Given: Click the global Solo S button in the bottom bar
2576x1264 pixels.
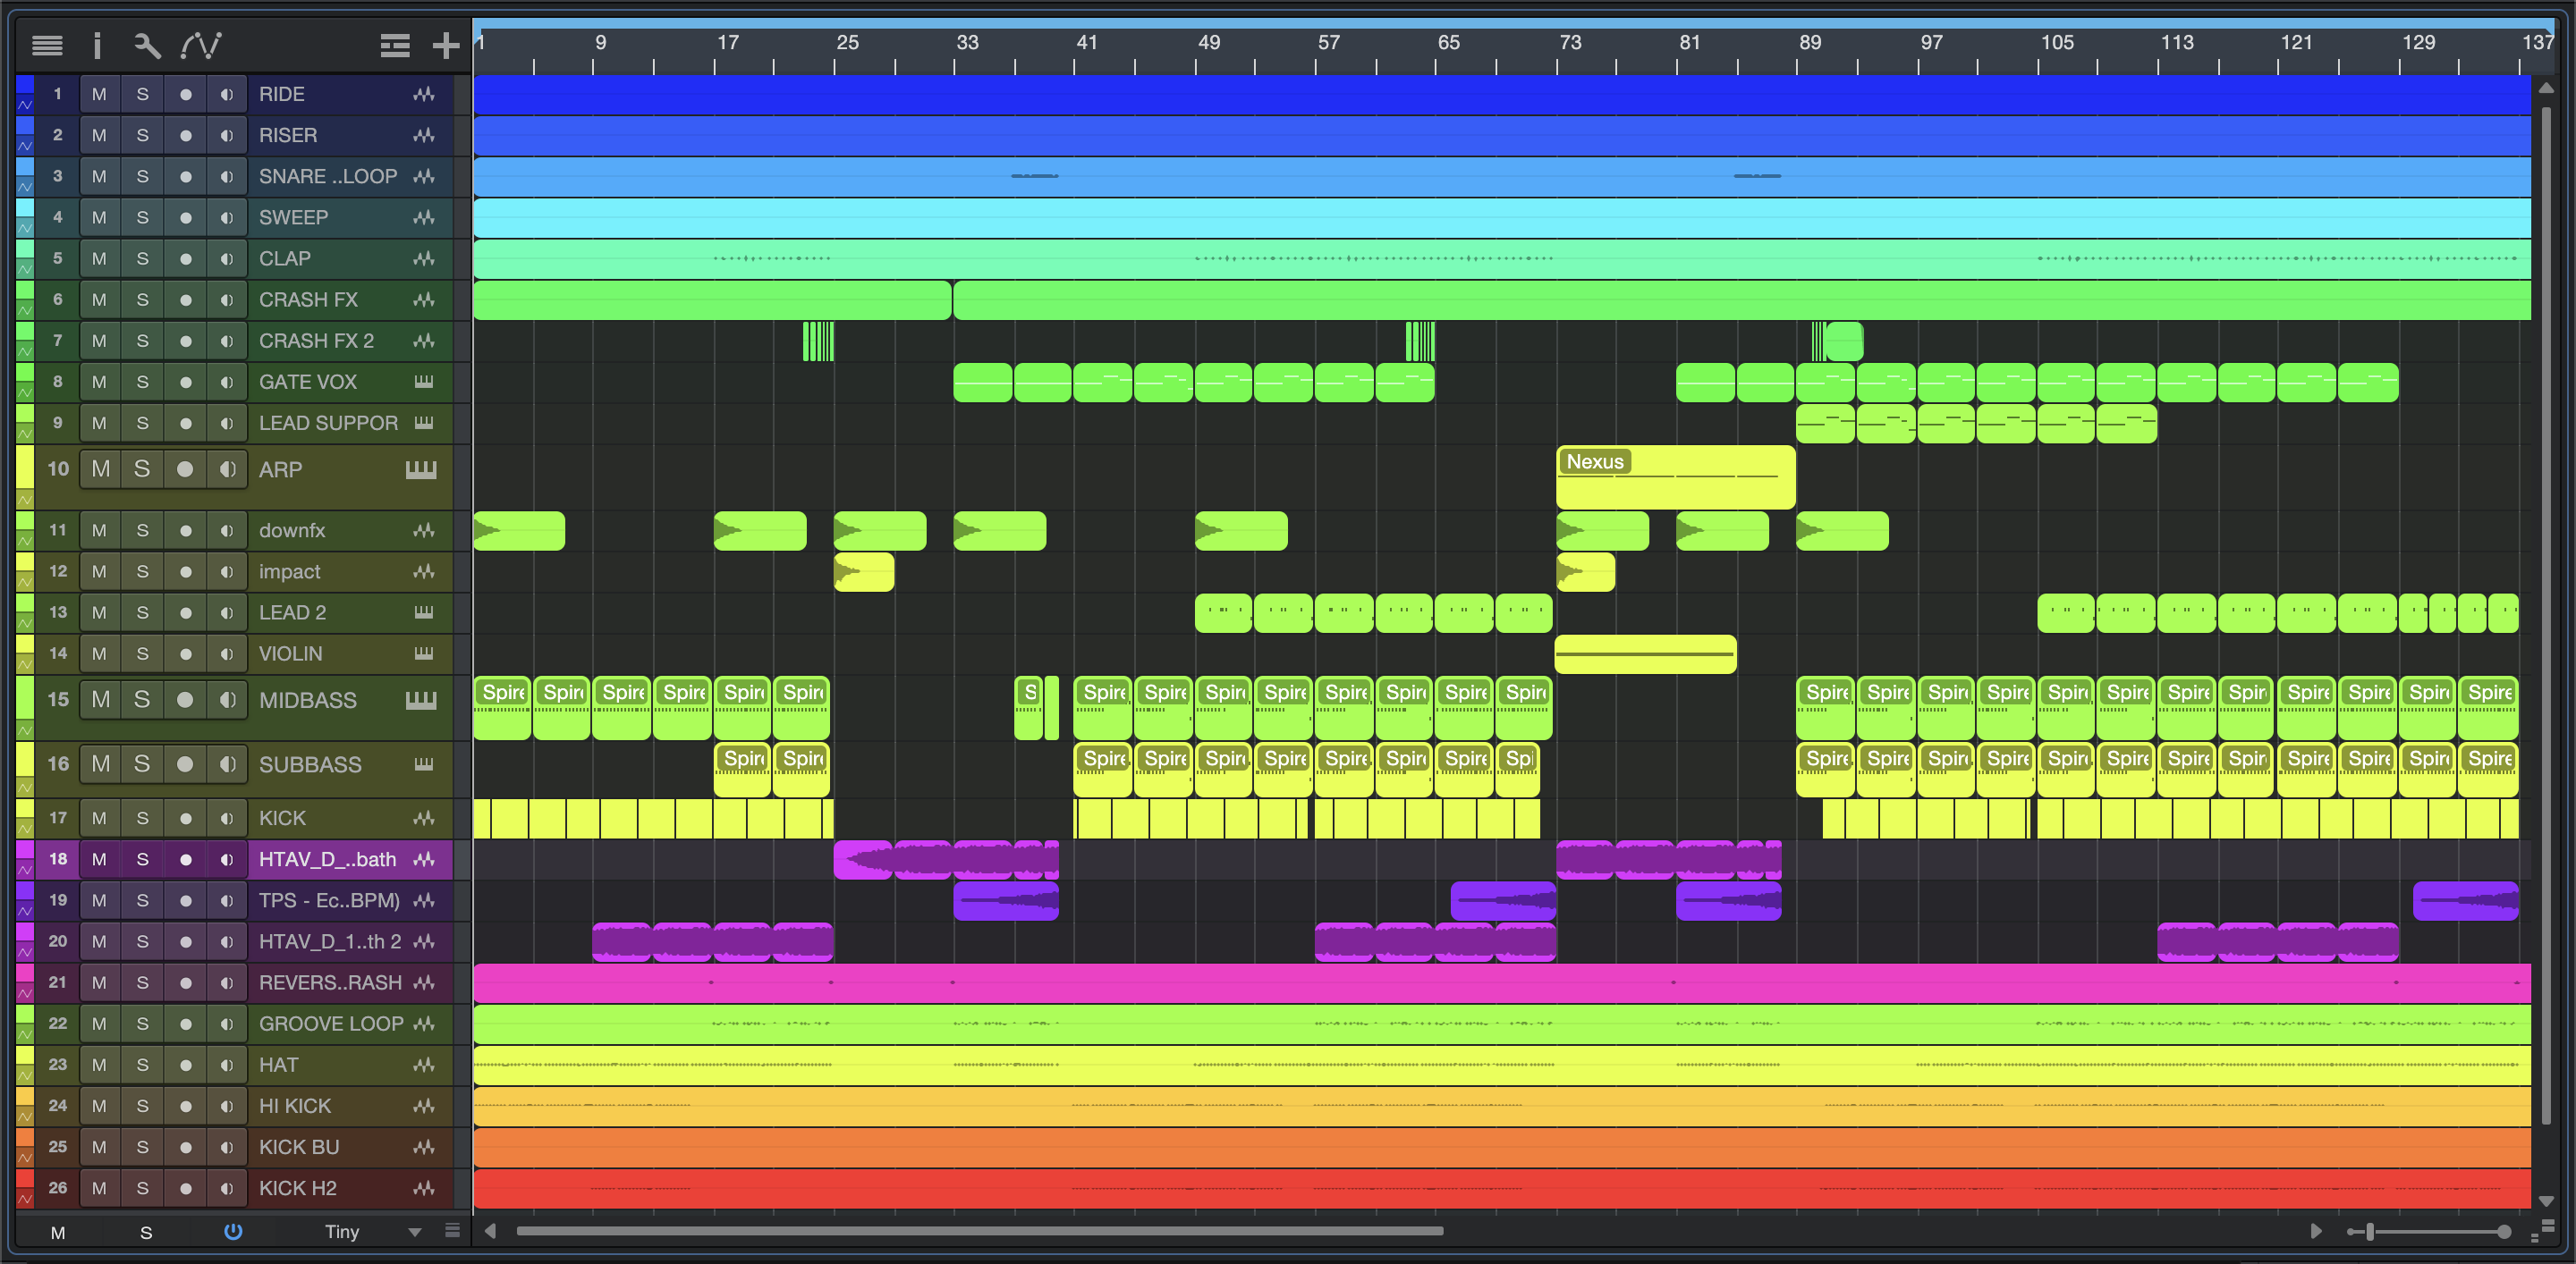Looking at the screenshot, I should pyautogui.click(x=146, y=1232).
